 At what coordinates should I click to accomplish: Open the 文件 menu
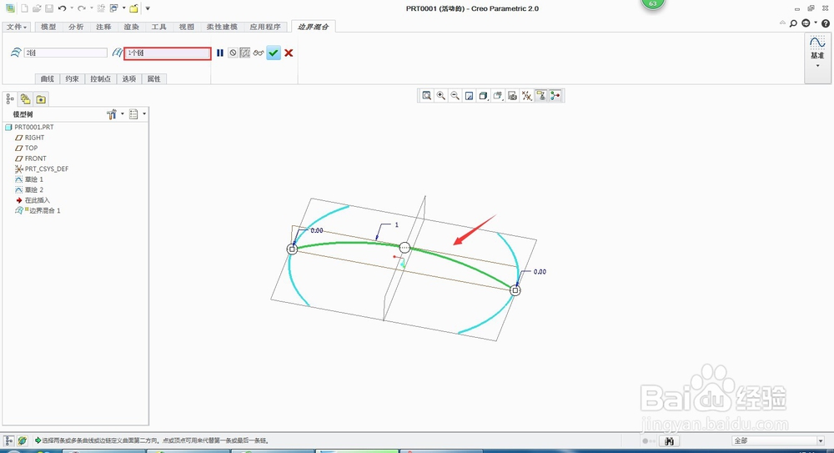[x=17, y=27]
